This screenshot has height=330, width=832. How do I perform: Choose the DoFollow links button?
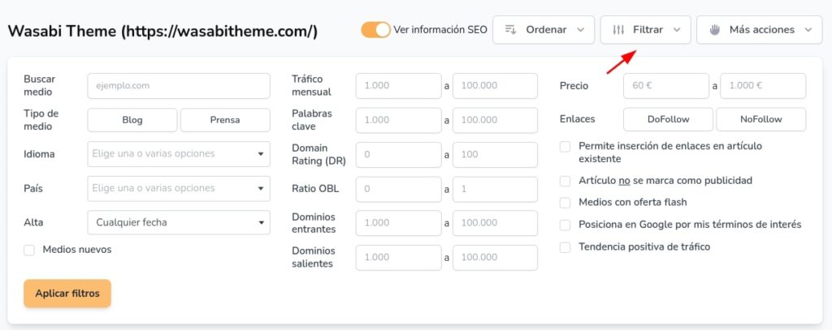668,119
